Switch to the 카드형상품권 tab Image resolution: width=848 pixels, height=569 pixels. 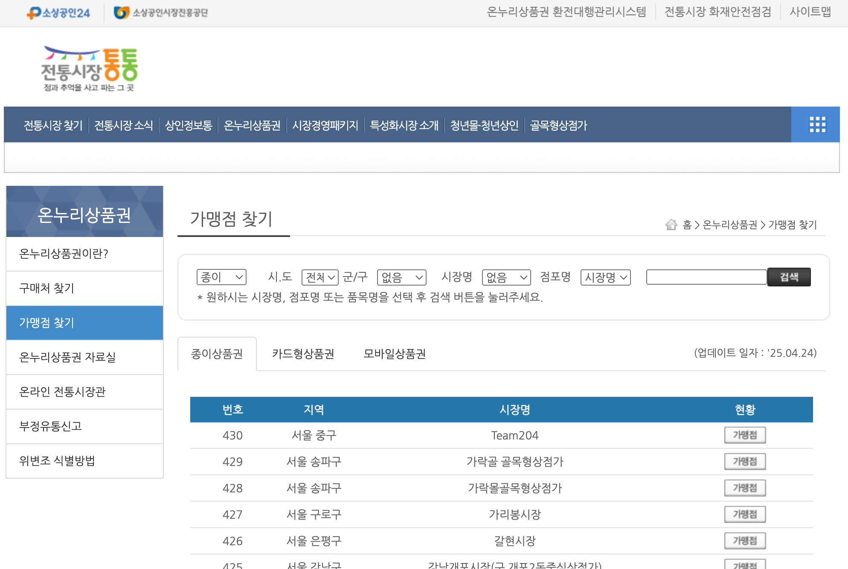tap(303, 354)
